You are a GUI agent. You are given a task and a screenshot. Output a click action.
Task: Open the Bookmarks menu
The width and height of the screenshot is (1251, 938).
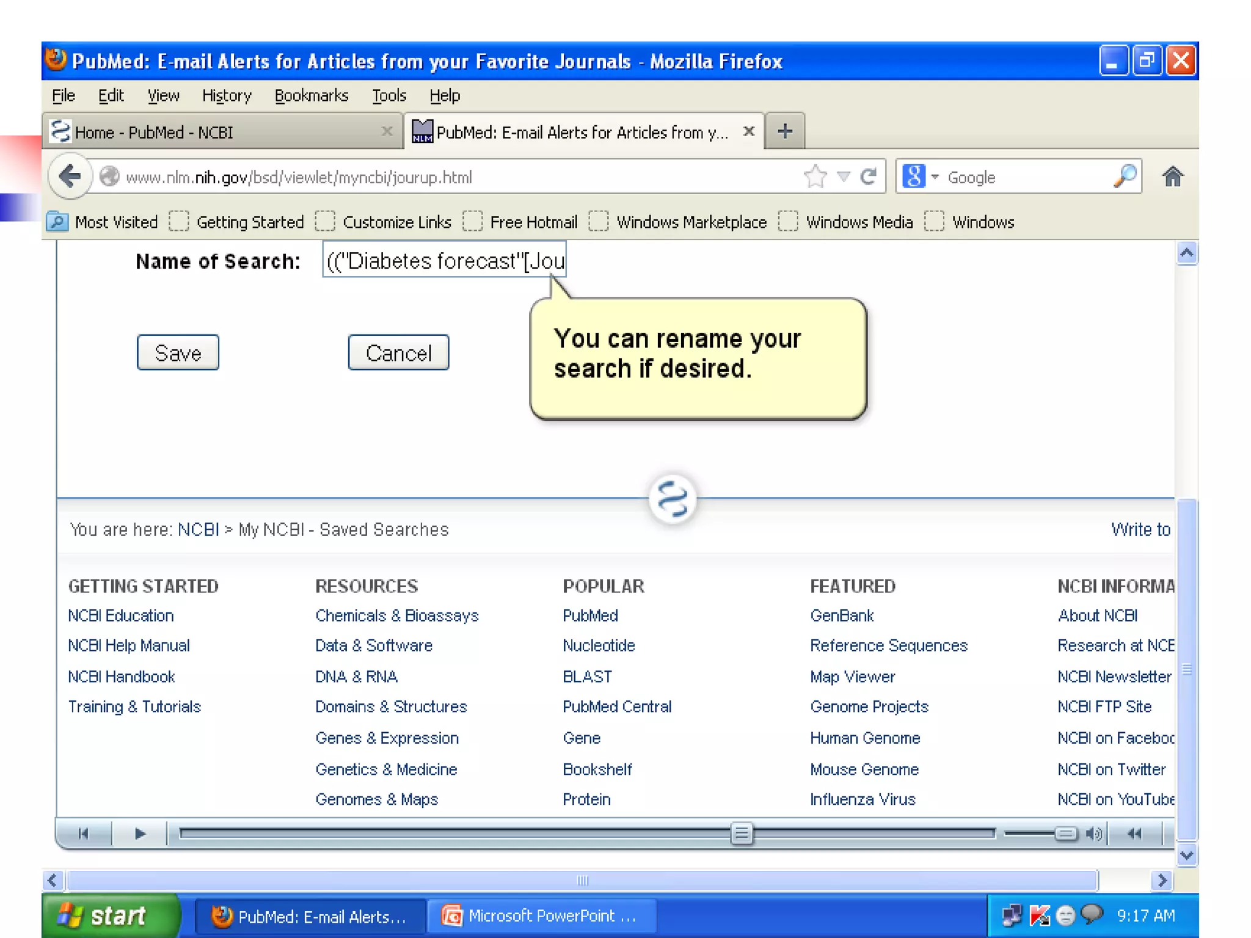311,96
